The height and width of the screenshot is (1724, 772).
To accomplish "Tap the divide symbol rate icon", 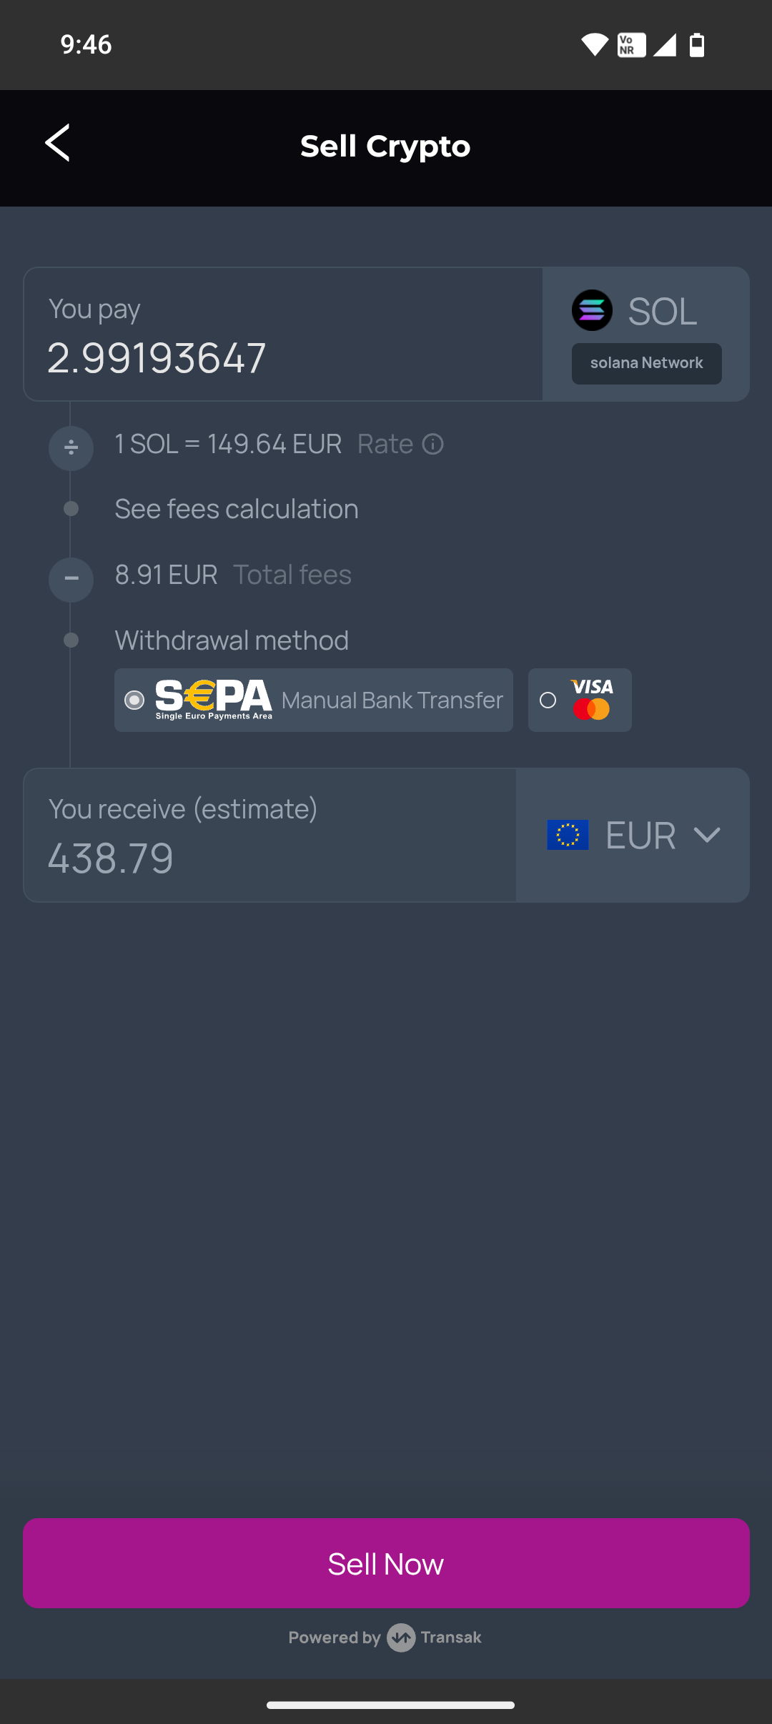I will [71, 448].
